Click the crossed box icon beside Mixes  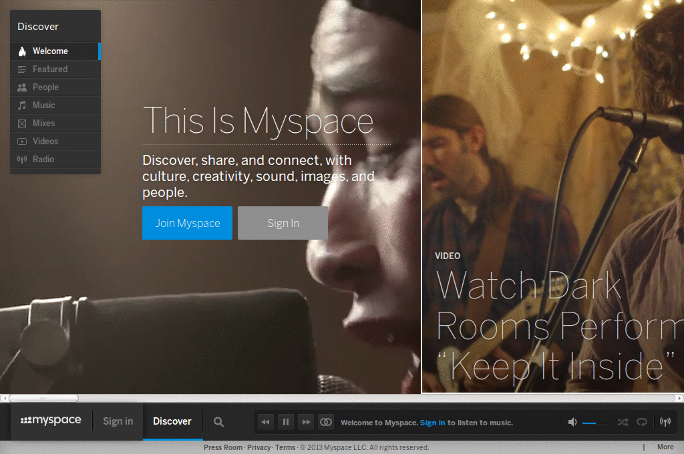22,124
